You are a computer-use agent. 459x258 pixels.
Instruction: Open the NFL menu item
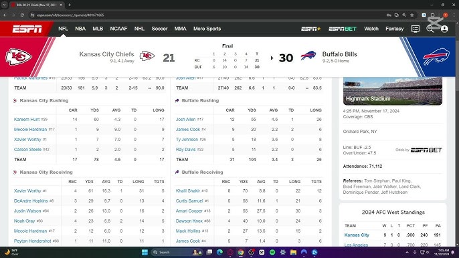(x=63, y=29)
